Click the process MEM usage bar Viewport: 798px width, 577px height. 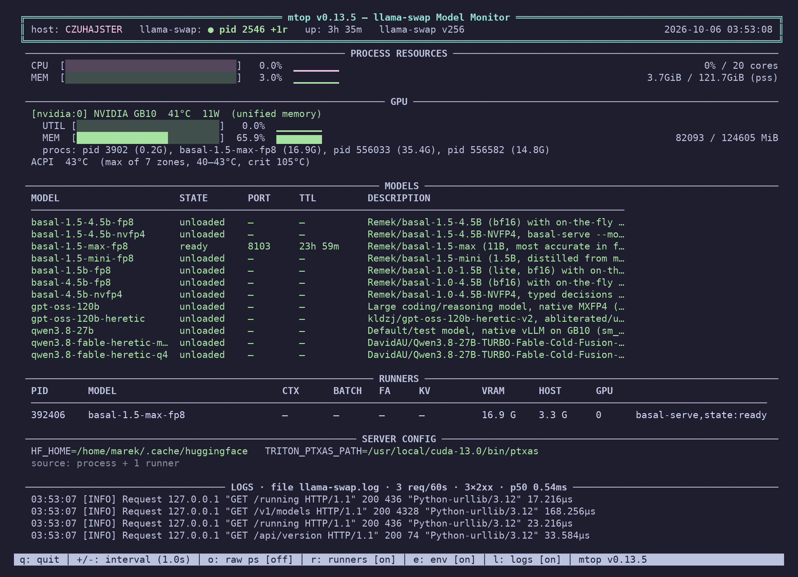[151, 77]
